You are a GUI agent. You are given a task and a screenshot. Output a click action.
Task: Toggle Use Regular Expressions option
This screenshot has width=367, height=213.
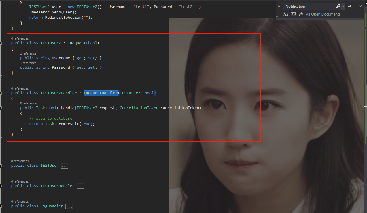click(x=301, y=14)
